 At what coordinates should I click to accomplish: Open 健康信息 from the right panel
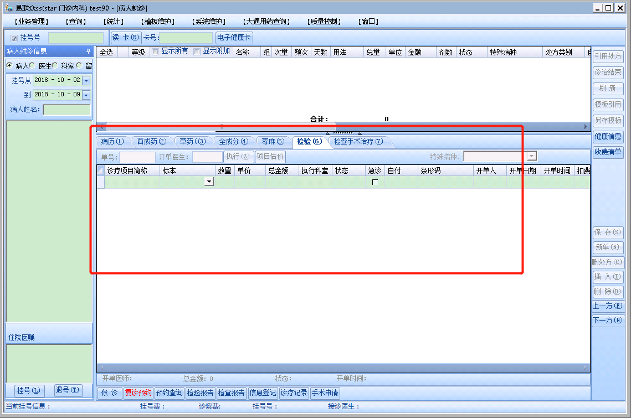point(608,136)
